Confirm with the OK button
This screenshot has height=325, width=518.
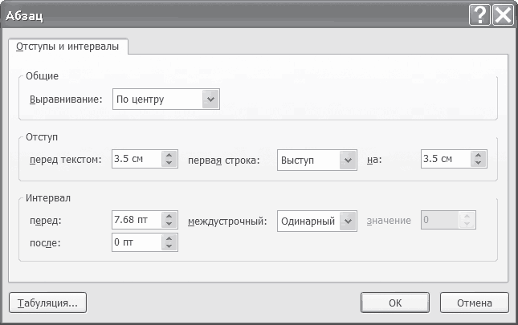(x=395, y=303)
